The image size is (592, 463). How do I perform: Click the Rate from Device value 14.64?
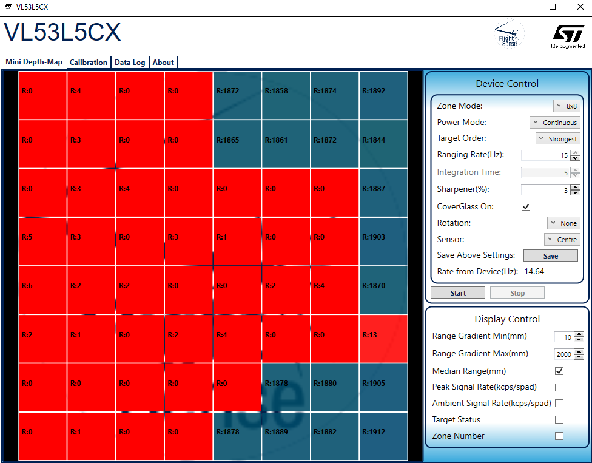click(x=534, y=271)
